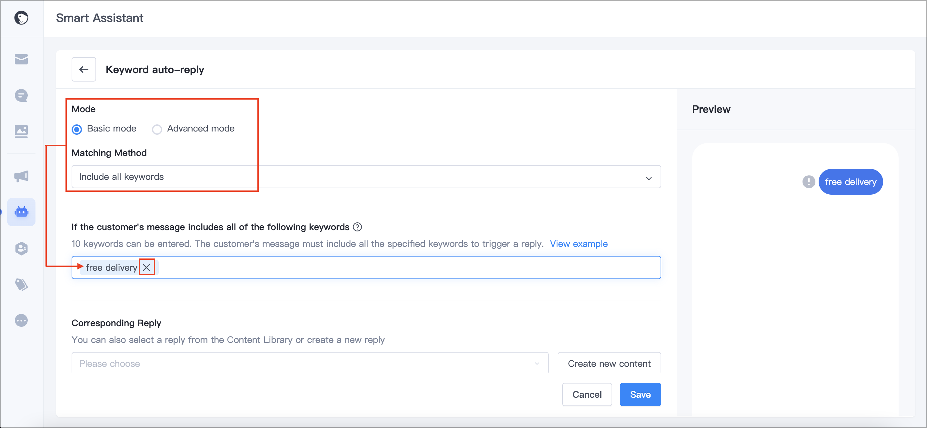Click the Preview panel heading
This screenshot has width=927, height=428.
711,109
